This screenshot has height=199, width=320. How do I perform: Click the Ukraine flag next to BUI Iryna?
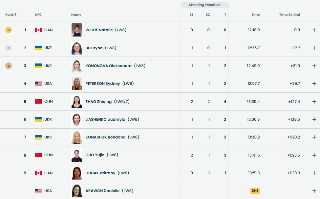(38, 48)
